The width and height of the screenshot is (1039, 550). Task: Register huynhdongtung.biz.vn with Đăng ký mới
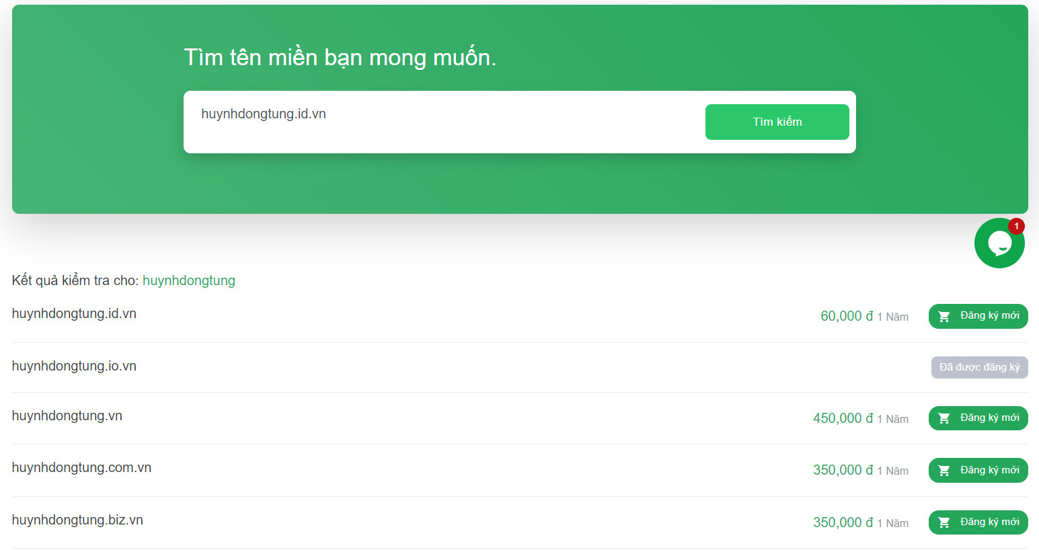coord(978,522)
